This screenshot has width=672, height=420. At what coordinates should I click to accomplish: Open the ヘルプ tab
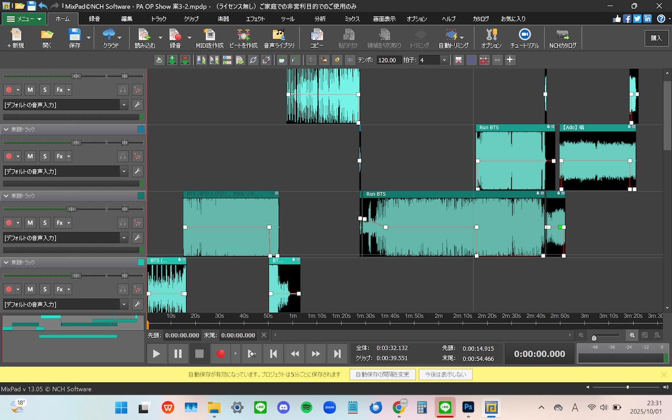[448, 19]
